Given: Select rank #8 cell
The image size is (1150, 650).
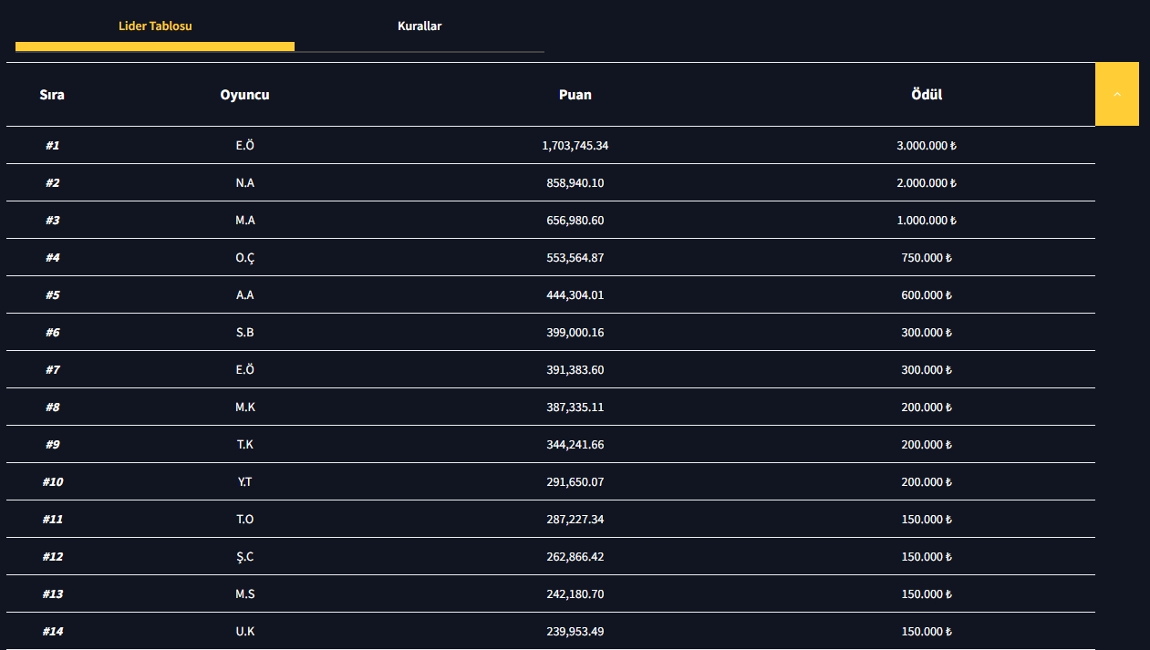Looking at the screenshot, I should [52, 407].
